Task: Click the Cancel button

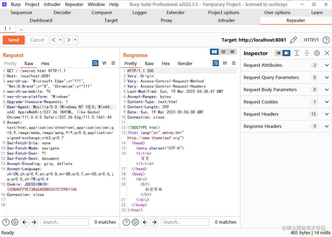Action: coord(37,40)
